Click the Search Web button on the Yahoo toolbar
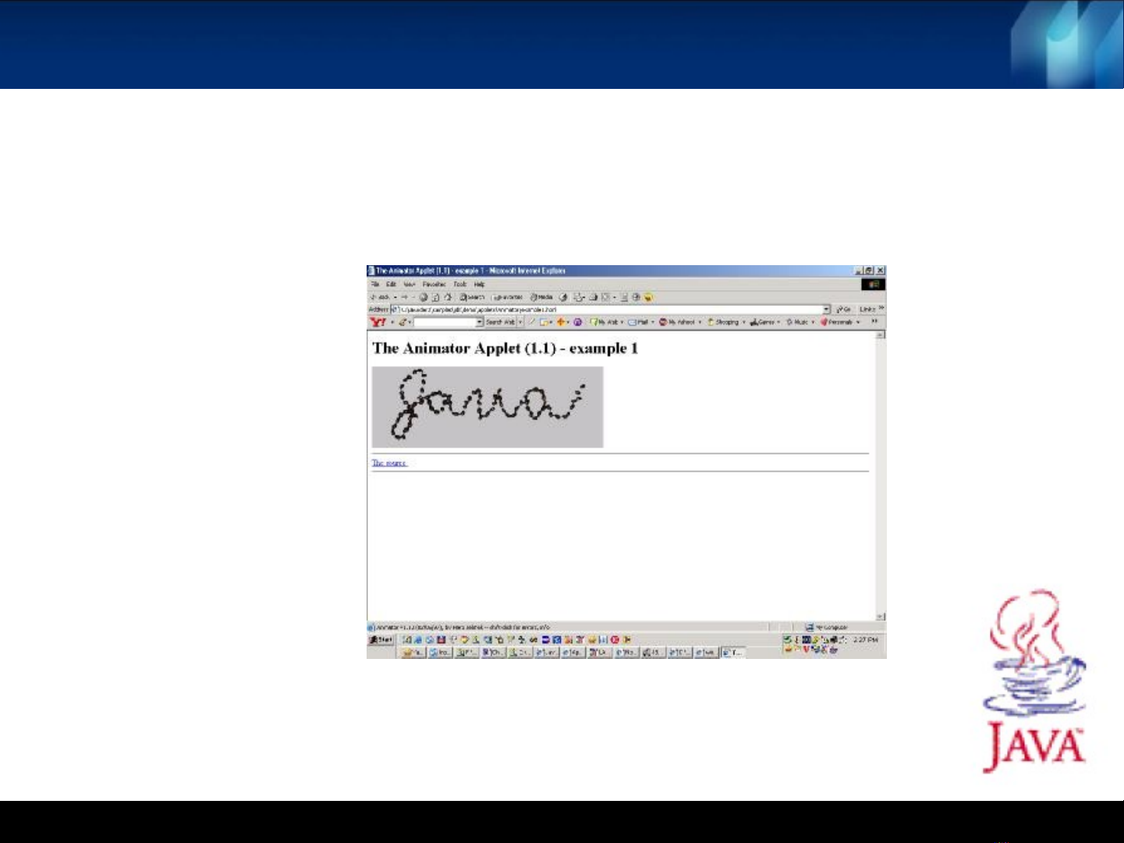The height and width of the screenshot is (843, 1124). 500,322
